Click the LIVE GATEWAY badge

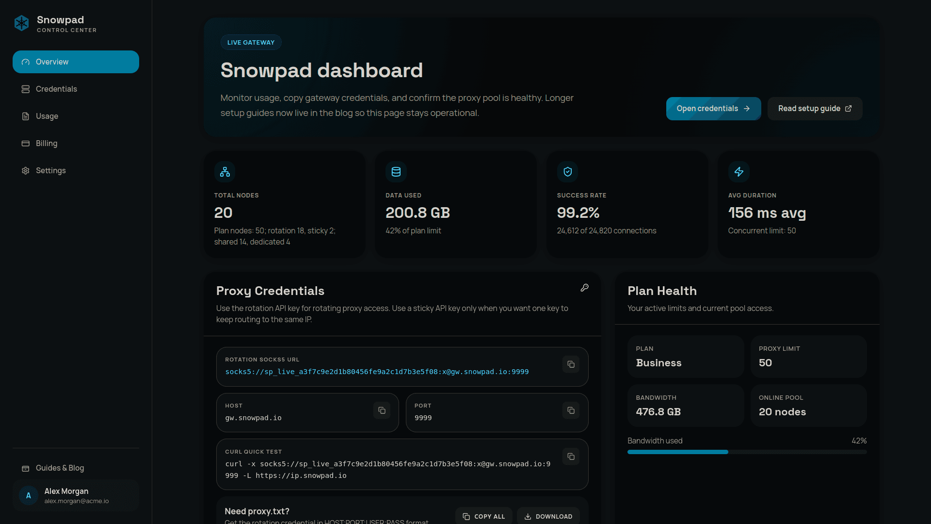pos(251,42)
